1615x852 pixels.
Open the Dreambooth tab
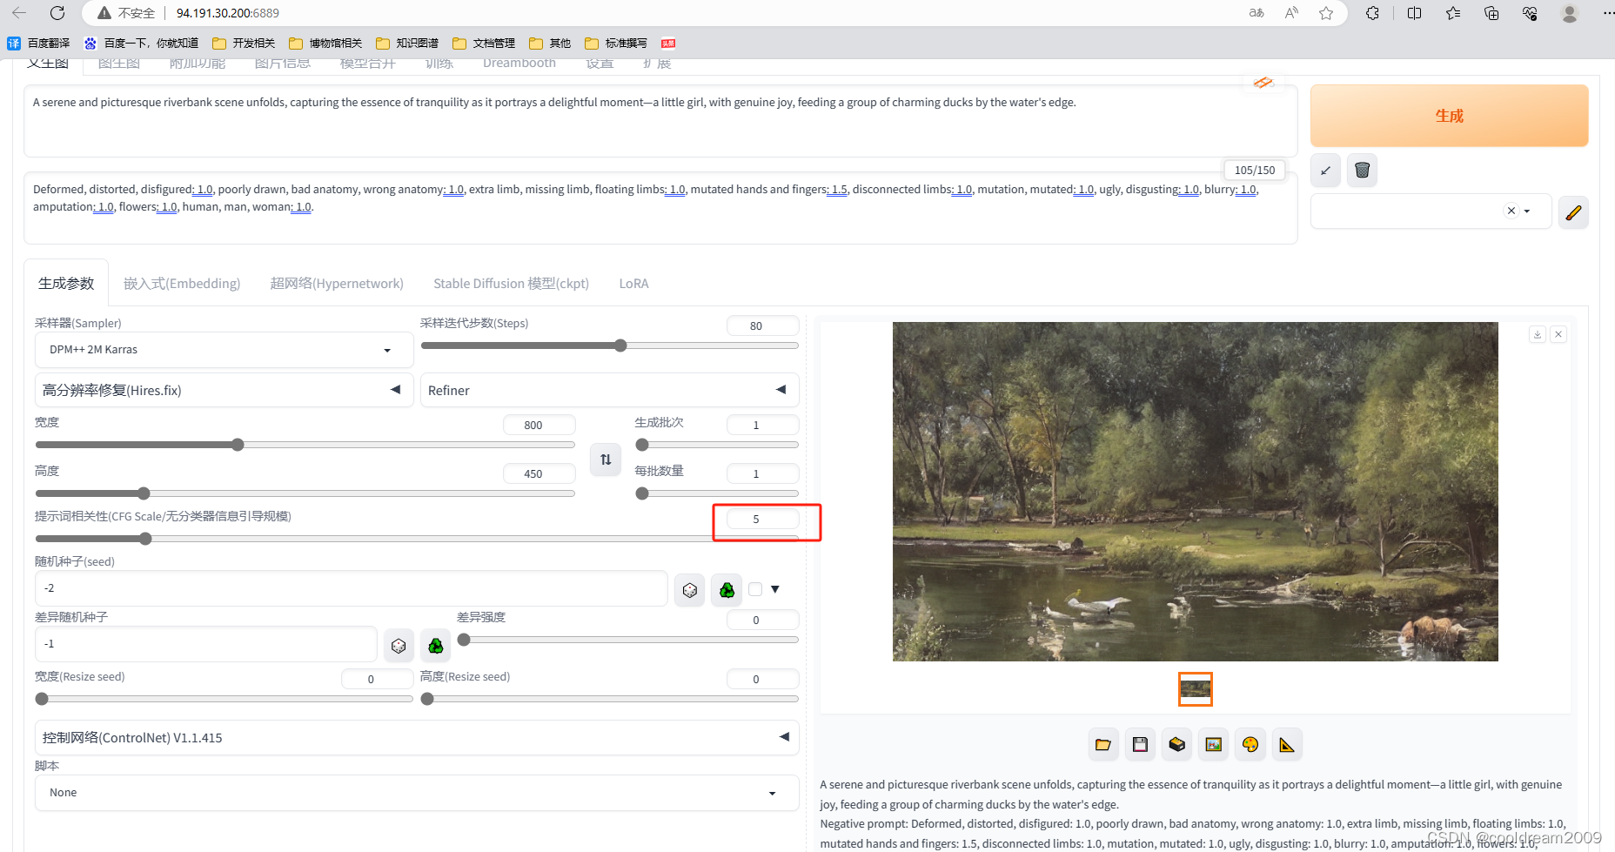(519, 63)
